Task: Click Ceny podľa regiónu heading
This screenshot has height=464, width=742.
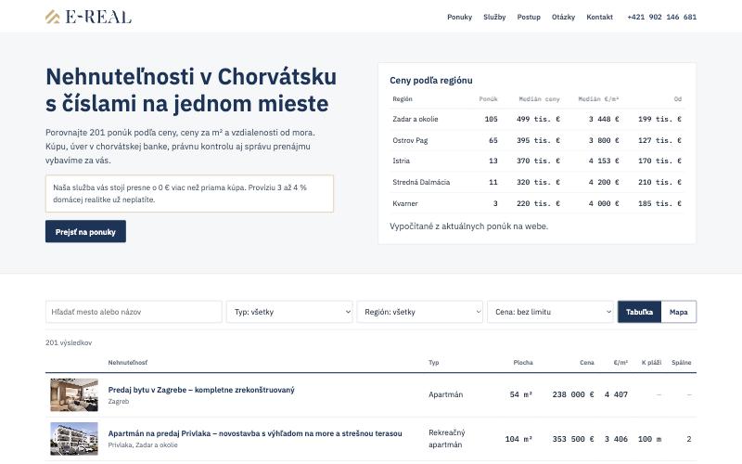Action: pos(431,81)
